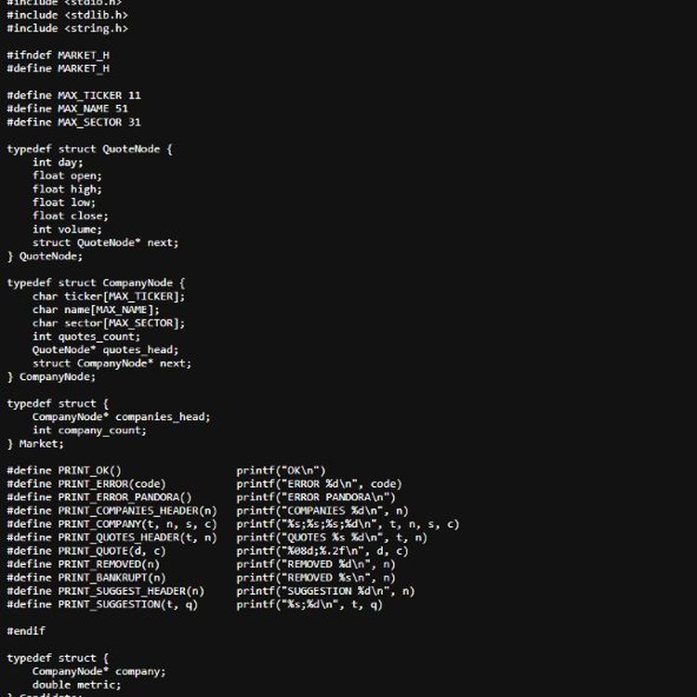Click the 'QuoteNode* quotes_head;' line
This screenshot has width=697, height=697.
click(x=105, y=349)
